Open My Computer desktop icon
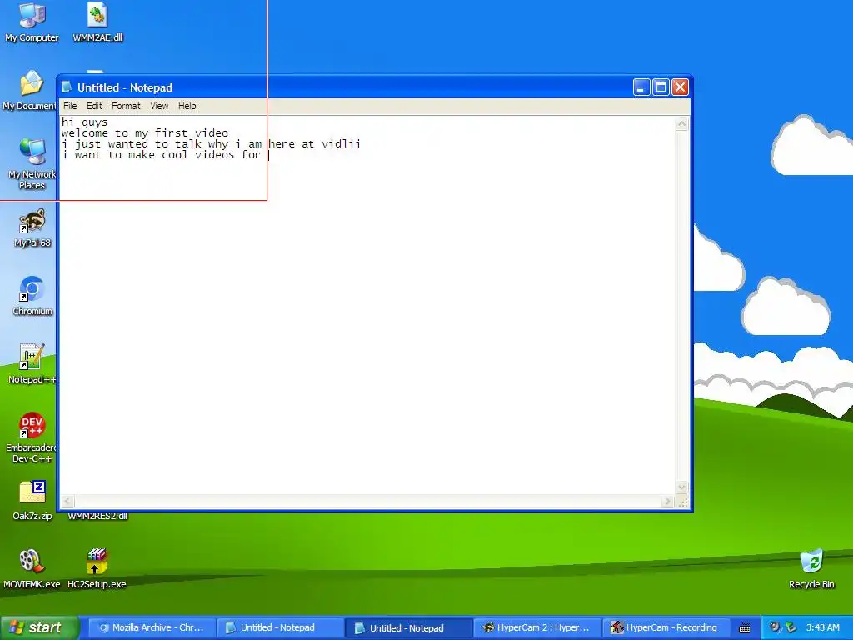Screen dimensions: 853x640 pos(32,22)
